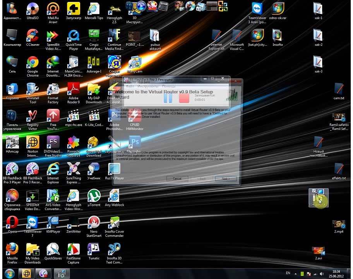Screen dimensions: 353x279
Task: Open the Инструменты menu in recorder
Action: click(x=148, y=86)
